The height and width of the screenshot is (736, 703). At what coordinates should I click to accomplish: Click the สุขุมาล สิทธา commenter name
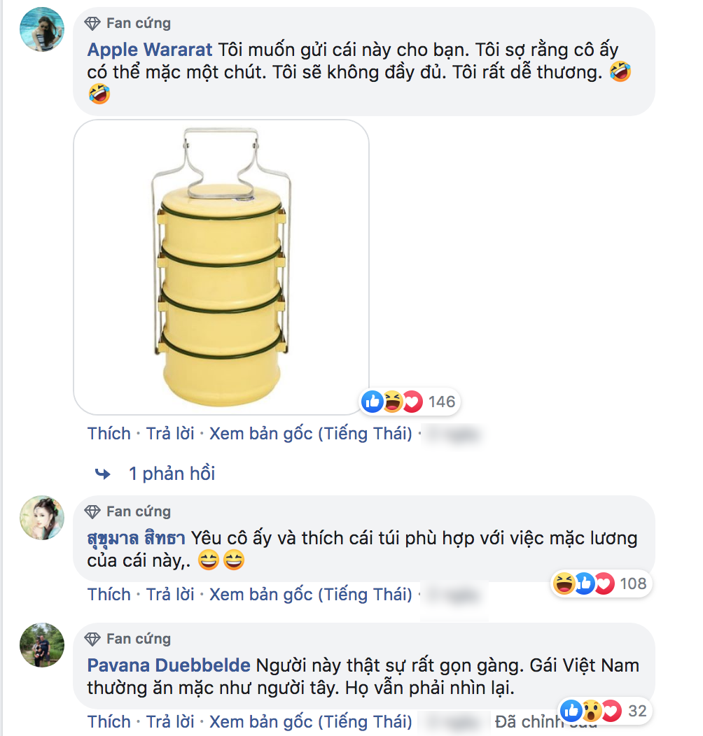(136, 539)
